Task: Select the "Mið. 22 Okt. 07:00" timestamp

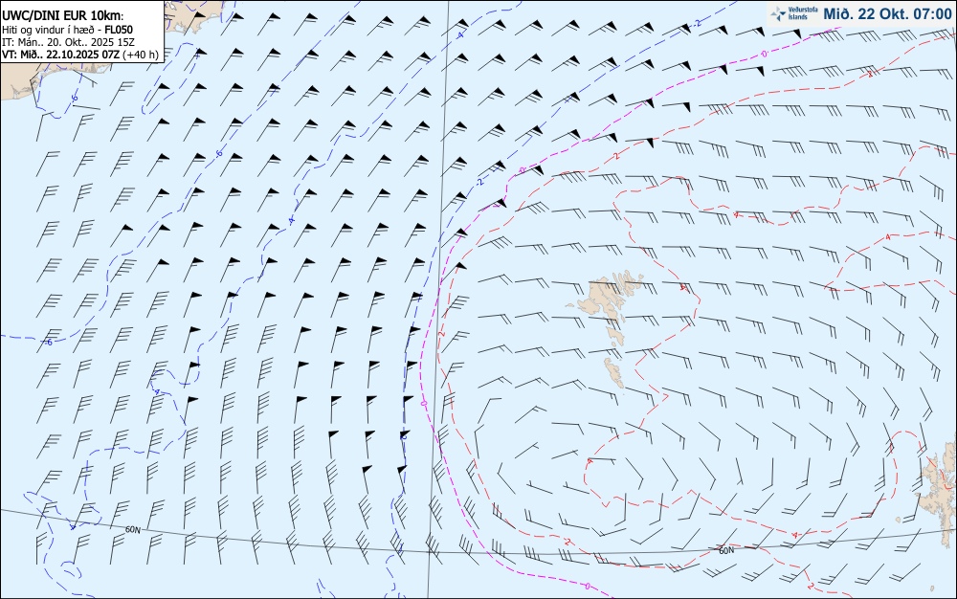Action: coord(887,13)
